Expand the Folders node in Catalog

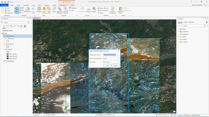[x=179, y=39]
